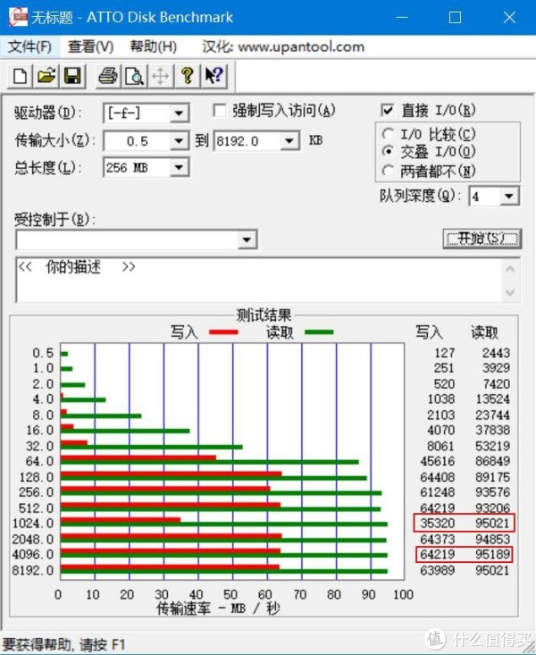Click the 传输速率 - MB / 秒 axis label
The image size is (536, 655).
(x=218, y=609)
